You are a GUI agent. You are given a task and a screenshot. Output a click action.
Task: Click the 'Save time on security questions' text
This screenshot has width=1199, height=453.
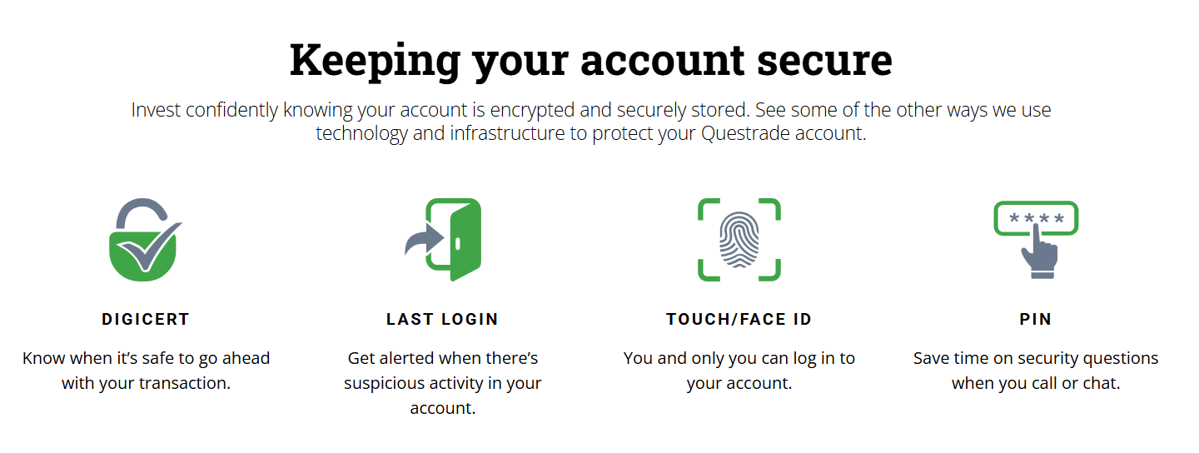coord(1036,371)
